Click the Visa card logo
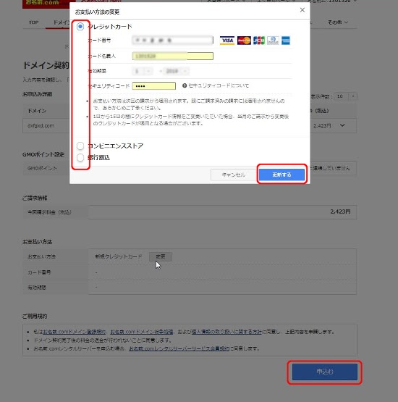Image resolution: width=398 pixels, height=402 pixels. click(227, 41)
